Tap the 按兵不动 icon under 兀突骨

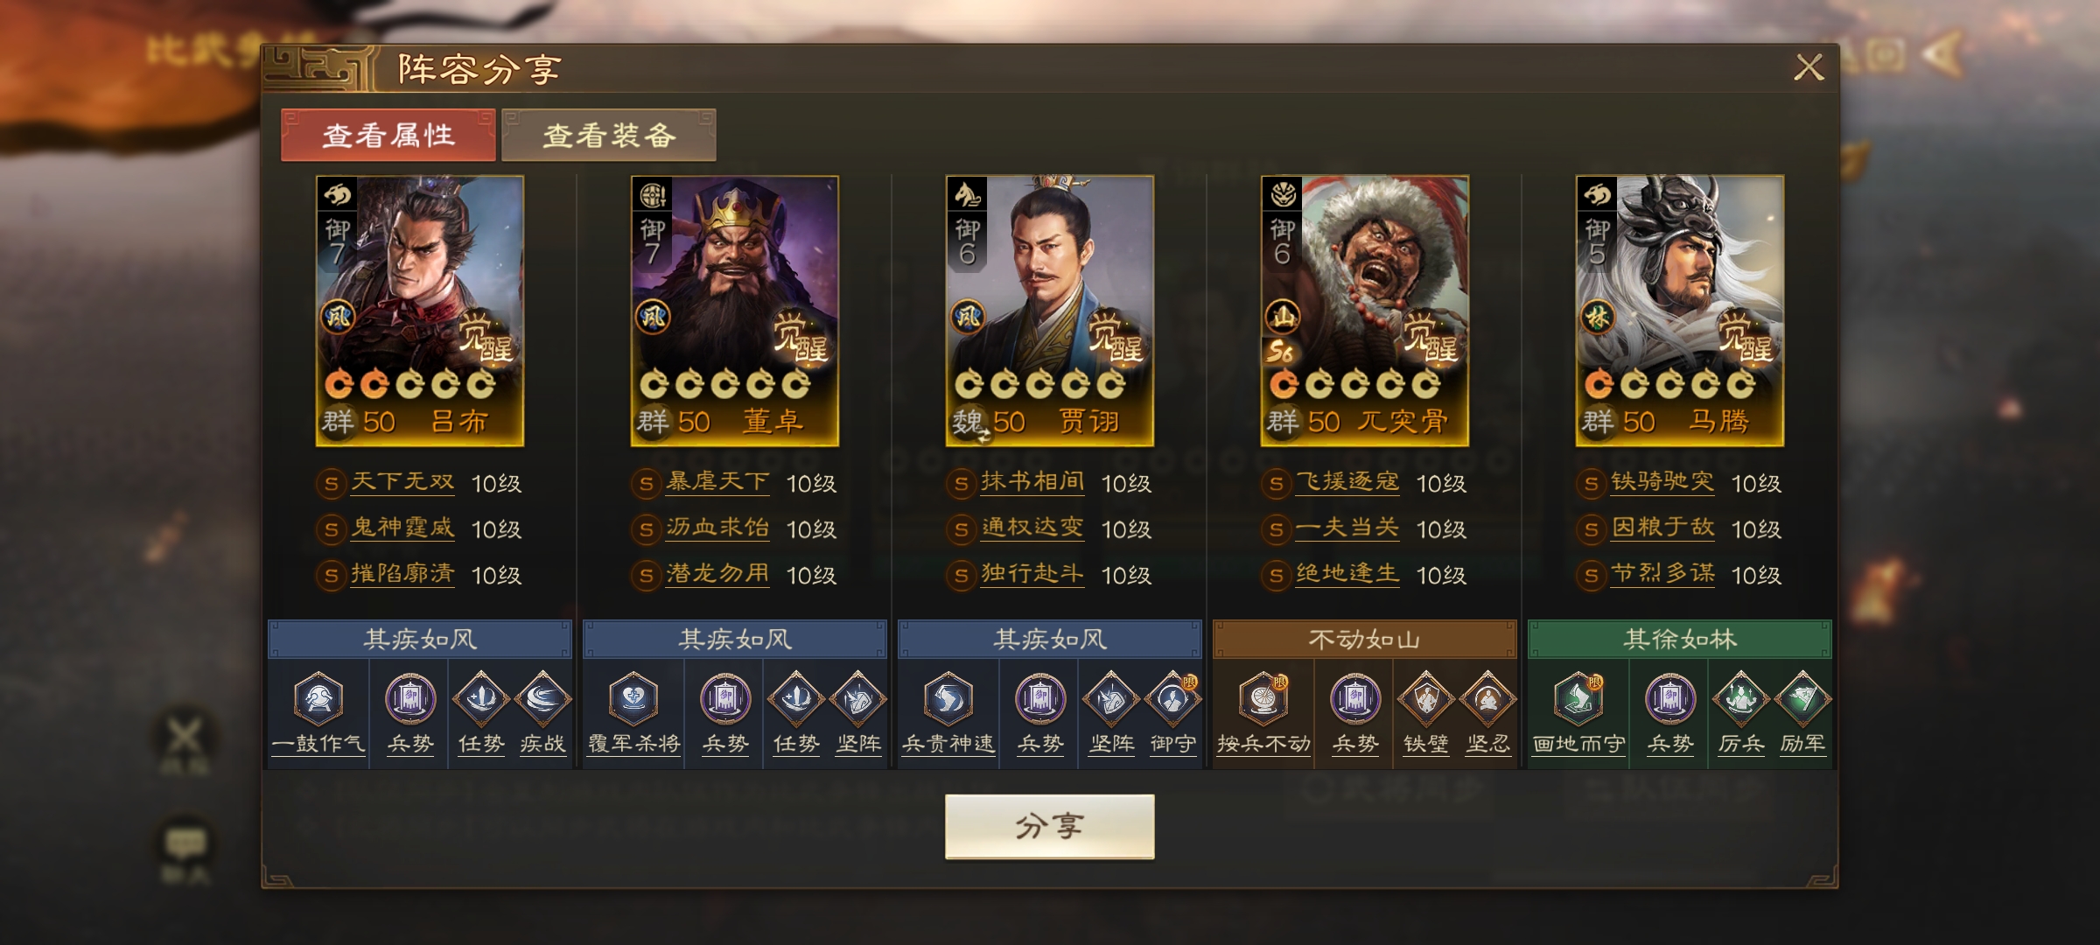1263,699
